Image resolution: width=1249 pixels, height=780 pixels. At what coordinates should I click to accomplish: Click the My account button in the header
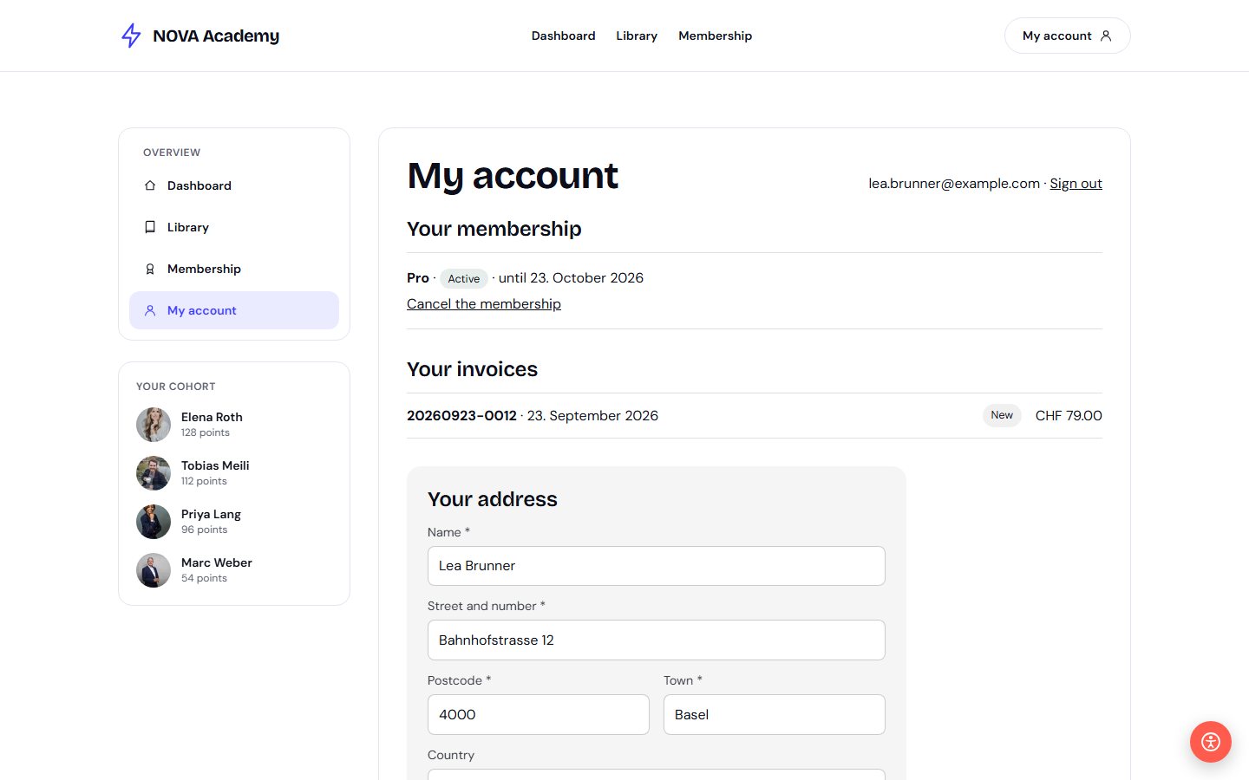pos(1068,36)
